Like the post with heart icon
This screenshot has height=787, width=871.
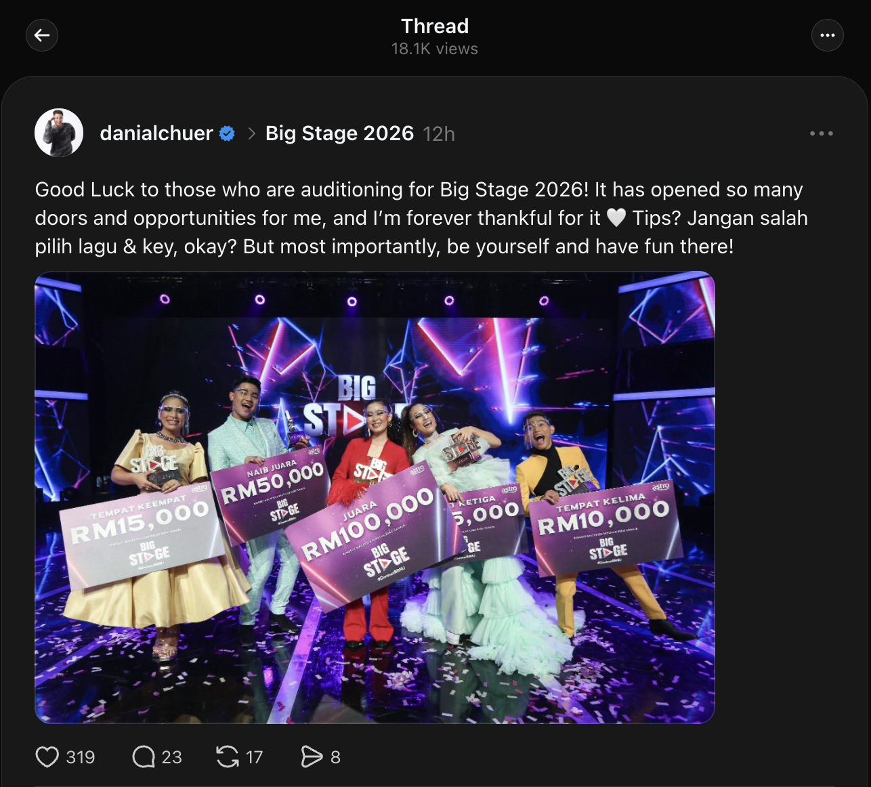[47, 757]
